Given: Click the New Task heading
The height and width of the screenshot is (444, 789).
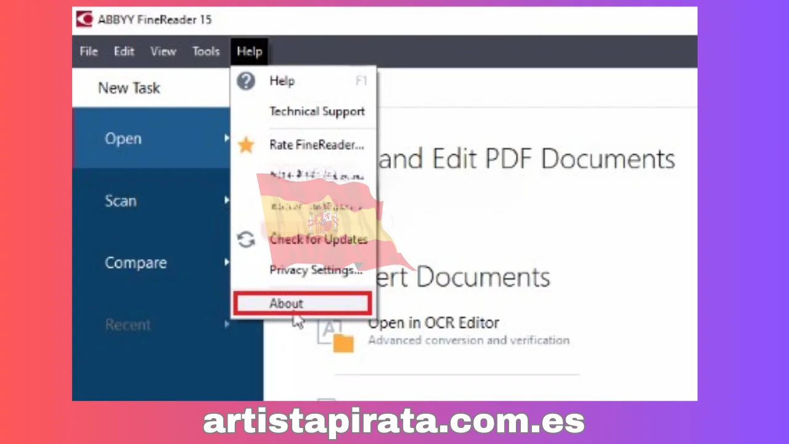Looking at the screenshot, I should 129,88.
